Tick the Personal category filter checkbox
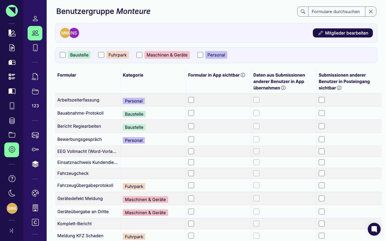This screenshot has width=386, height=241. pyautogui.click(x=200, y=55)
